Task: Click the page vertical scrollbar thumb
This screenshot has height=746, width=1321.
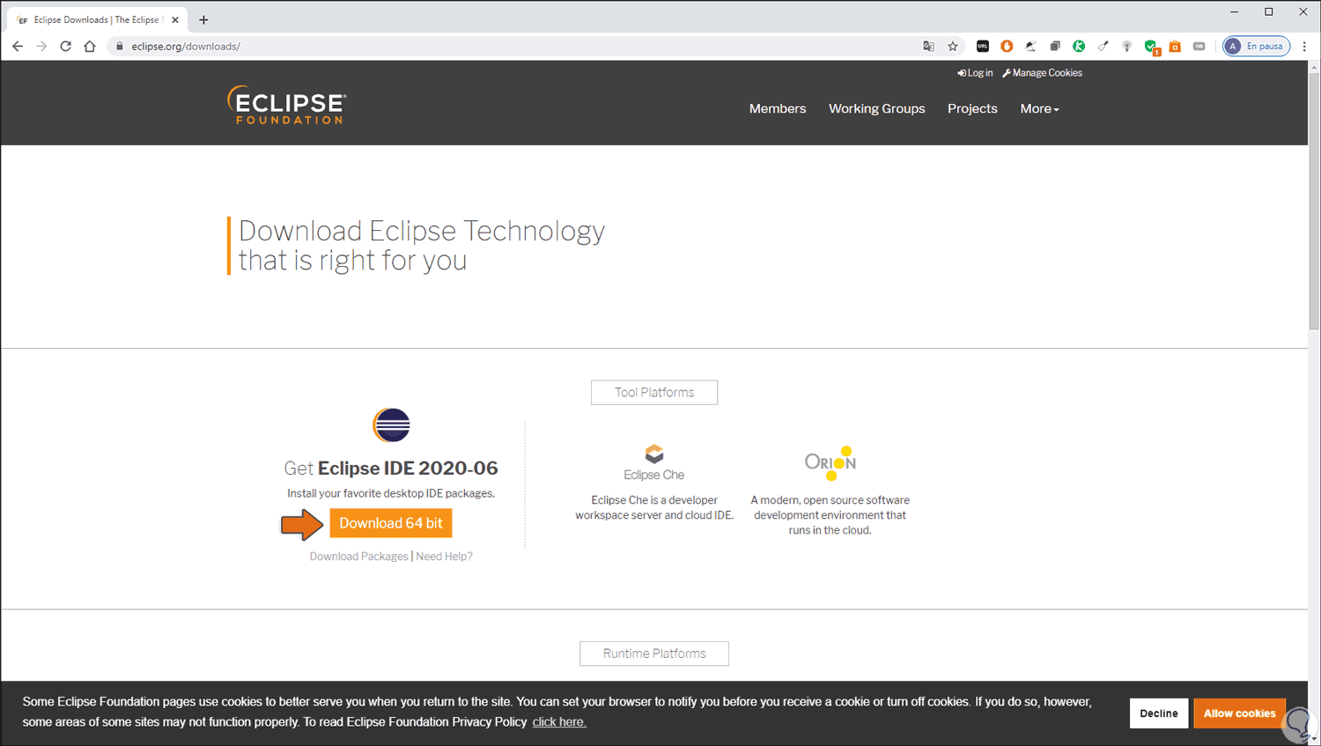Action: tap(1314, 201)
